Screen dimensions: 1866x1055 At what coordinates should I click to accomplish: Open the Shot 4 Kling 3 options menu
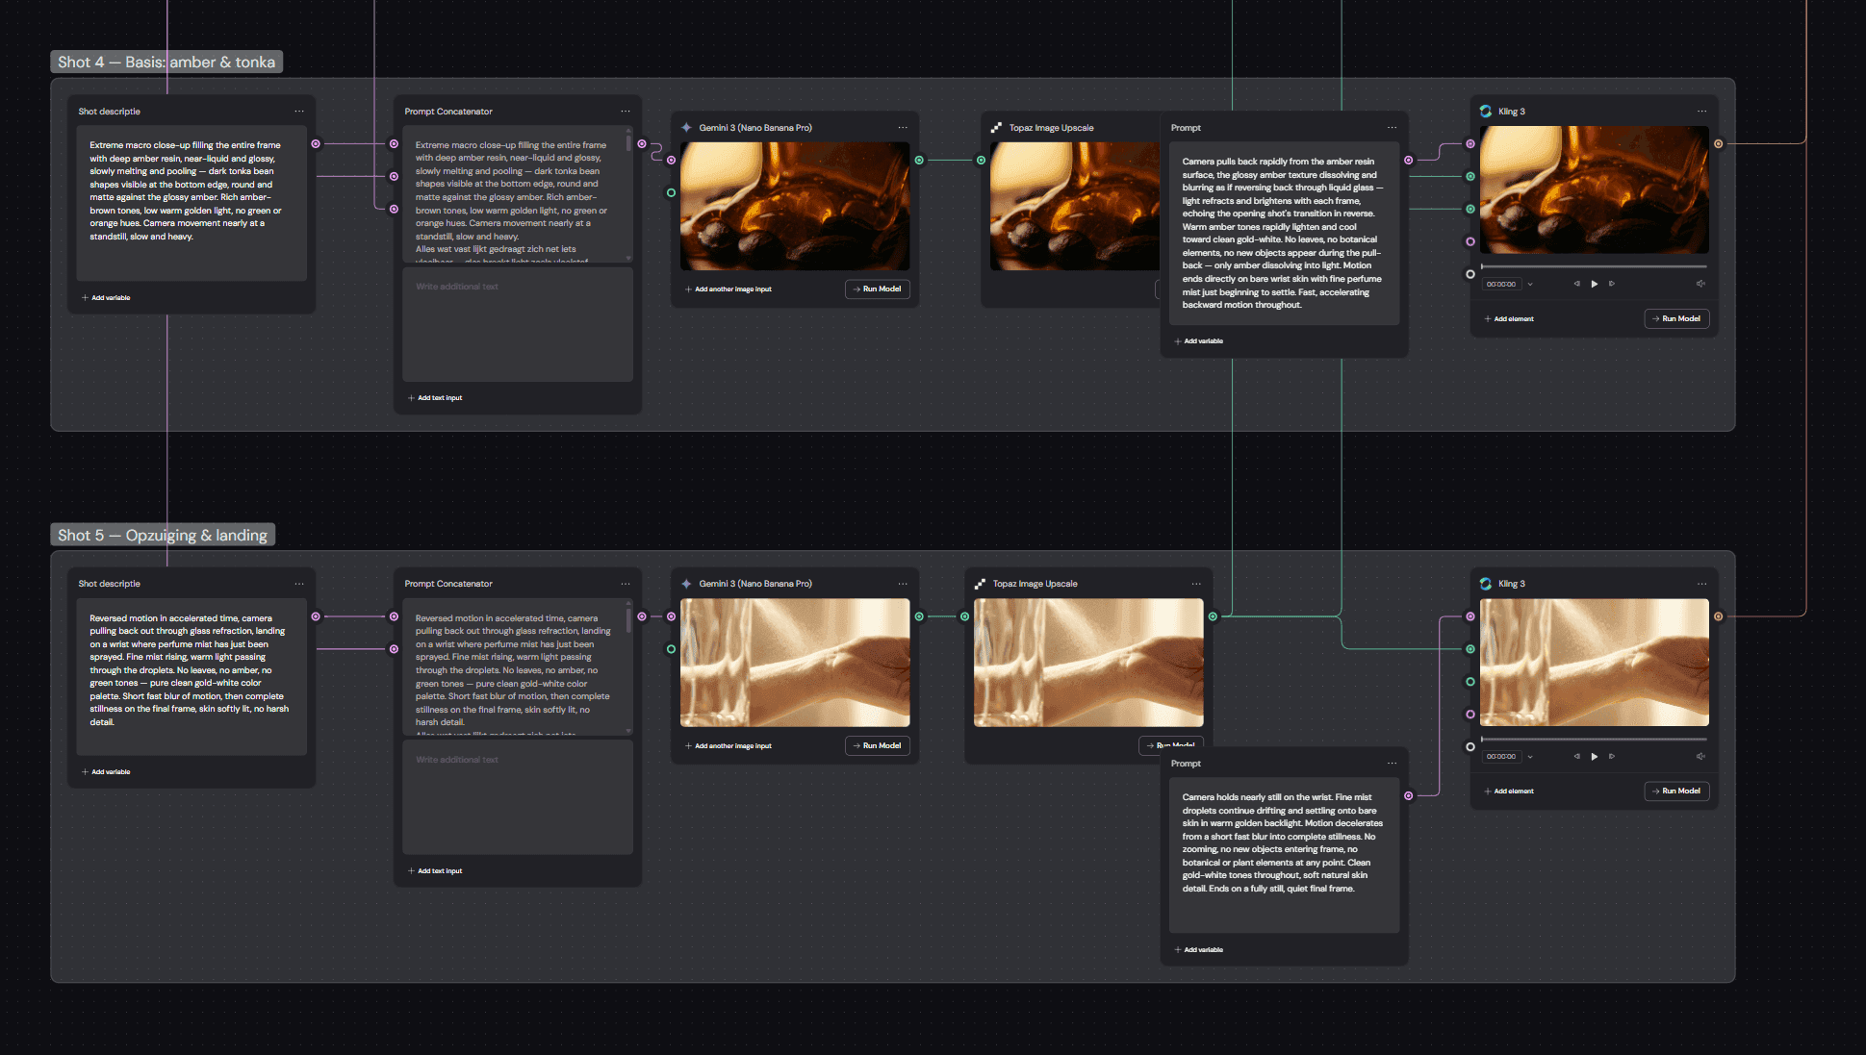[1701, 112]
